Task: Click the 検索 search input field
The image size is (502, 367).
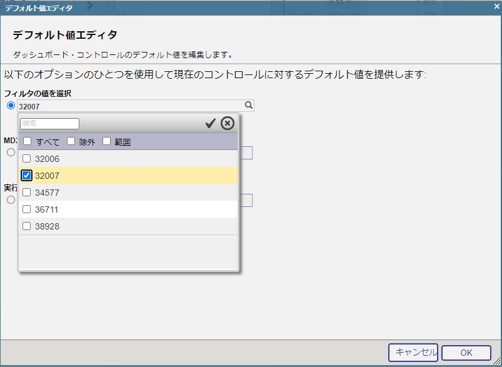Action: pyautogui.click(x=49, y=124)
